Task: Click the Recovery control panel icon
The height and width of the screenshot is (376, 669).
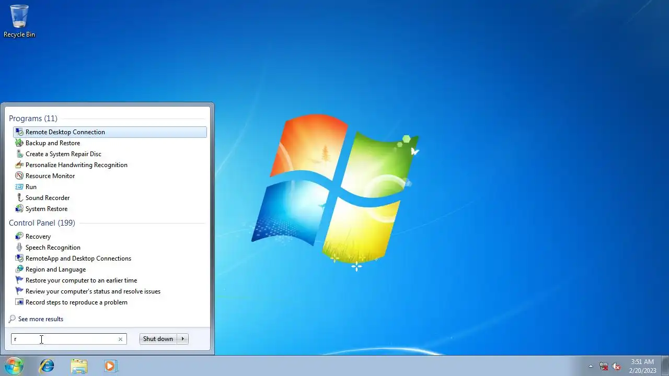Action: 19,237
